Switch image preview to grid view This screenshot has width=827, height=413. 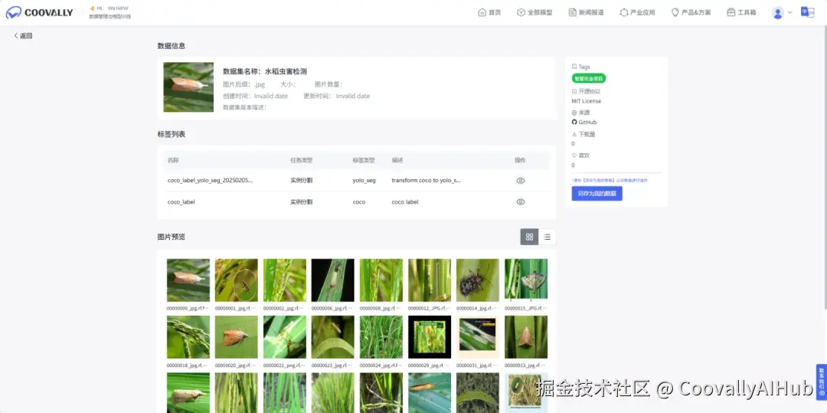529,237
